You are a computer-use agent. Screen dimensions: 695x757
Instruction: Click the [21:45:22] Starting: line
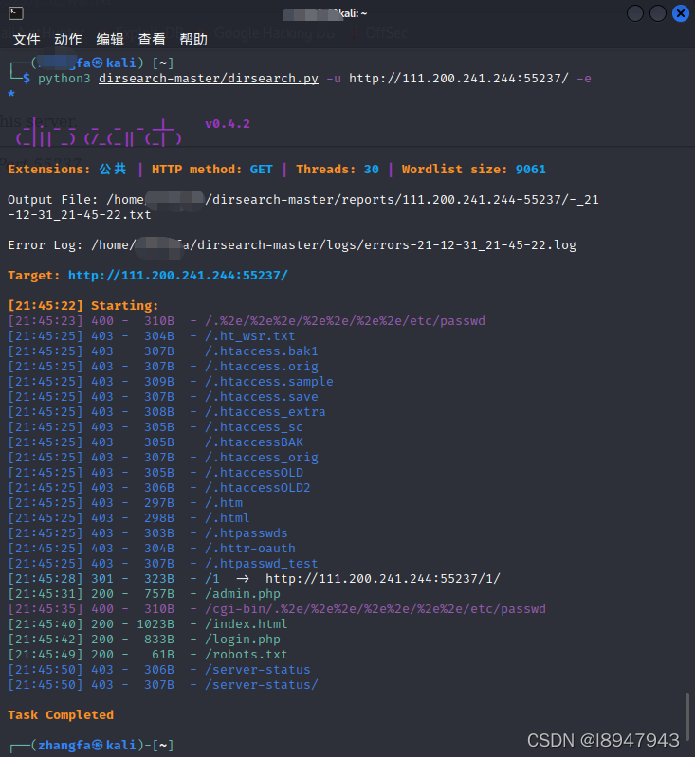pyautogui.click(x=83, y=306)
